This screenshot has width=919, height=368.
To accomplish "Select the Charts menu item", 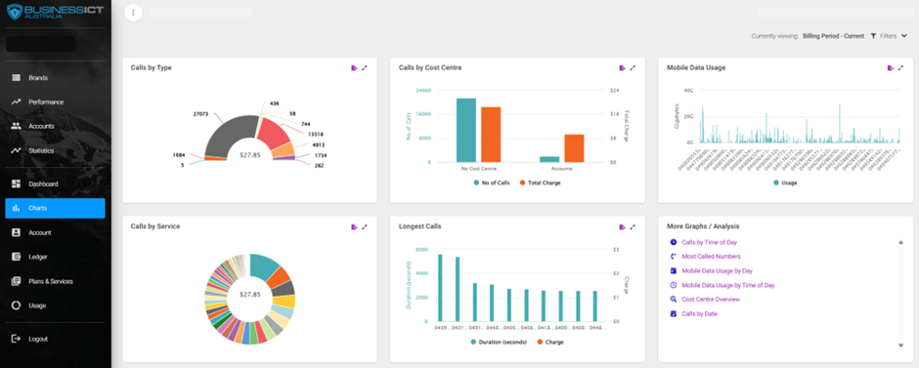I will pyautogui.click(x=55, y=208).
